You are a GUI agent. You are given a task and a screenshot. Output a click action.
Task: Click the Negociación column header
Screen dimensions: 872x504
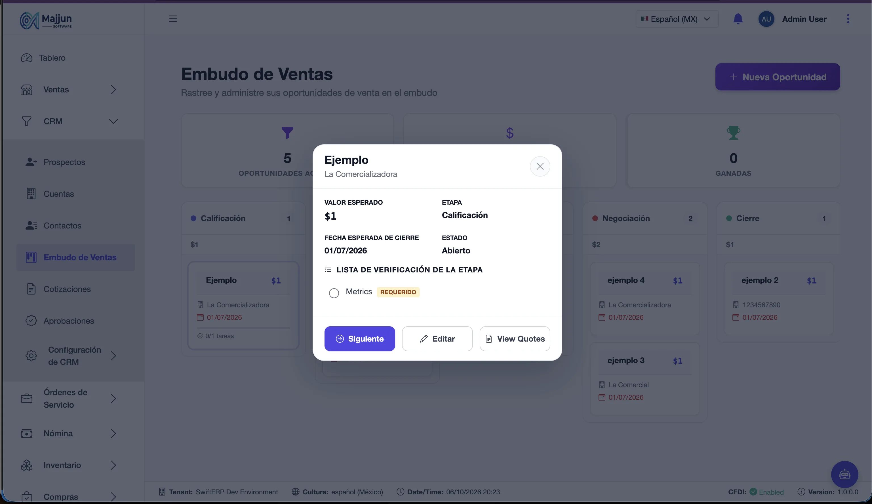click(645, 219)
